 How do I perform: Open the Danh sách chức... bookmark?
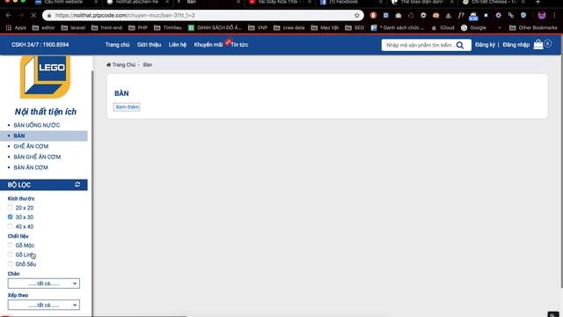pos(398,27)
